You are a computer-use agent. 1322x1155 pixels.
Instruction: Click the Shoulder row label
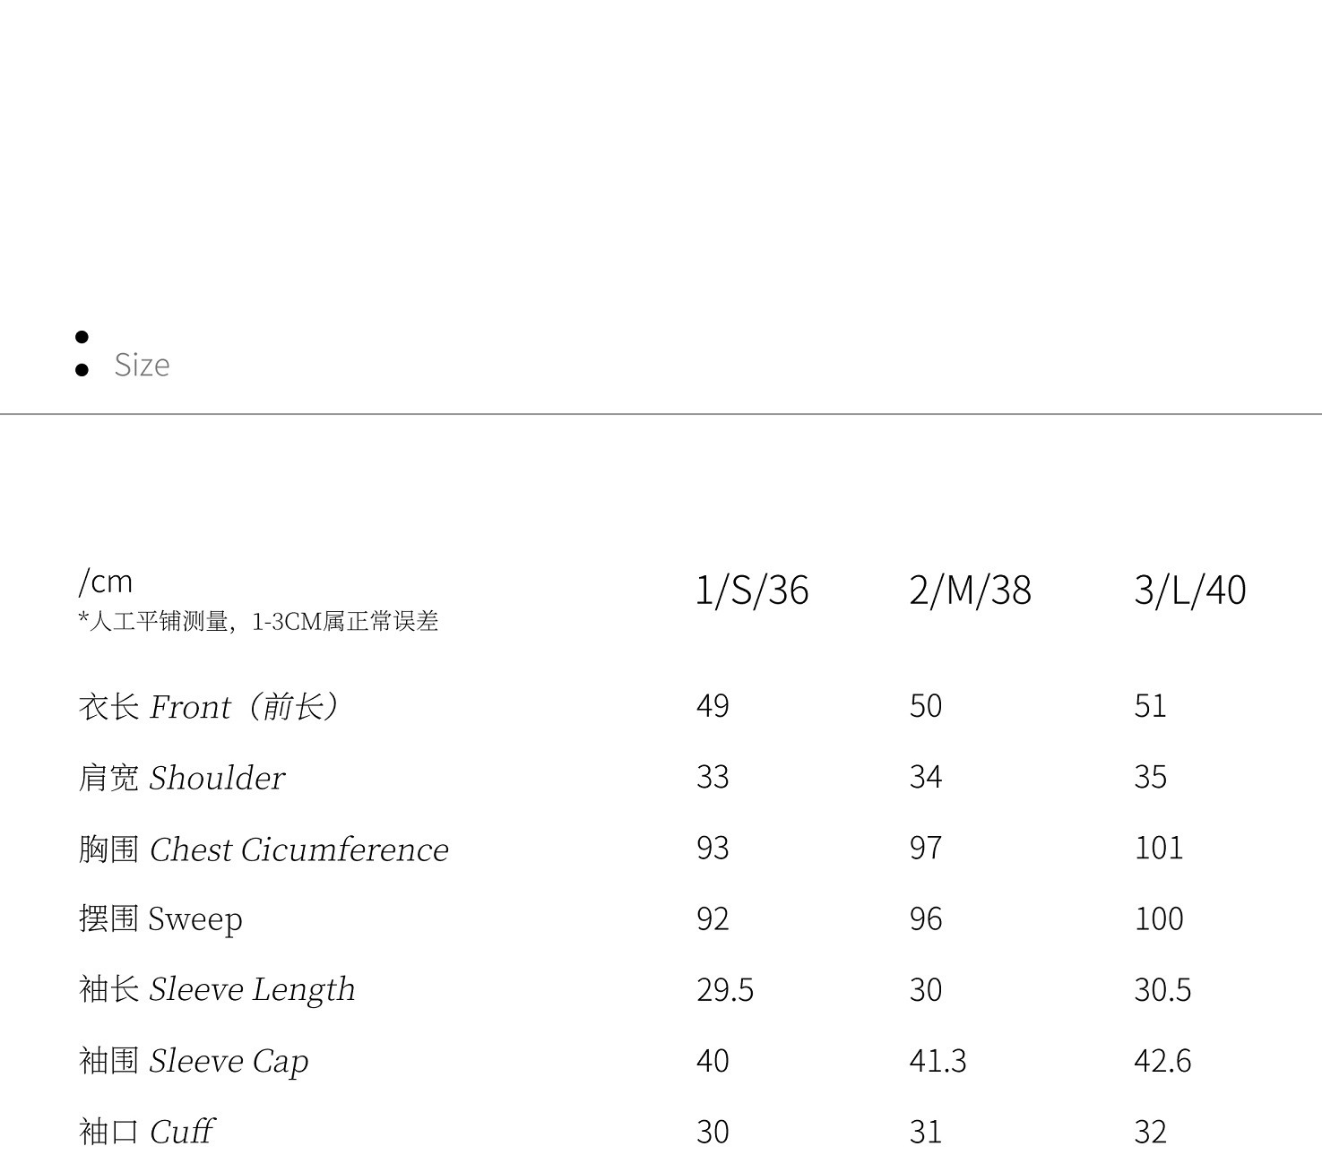click(x=181, y=778)
